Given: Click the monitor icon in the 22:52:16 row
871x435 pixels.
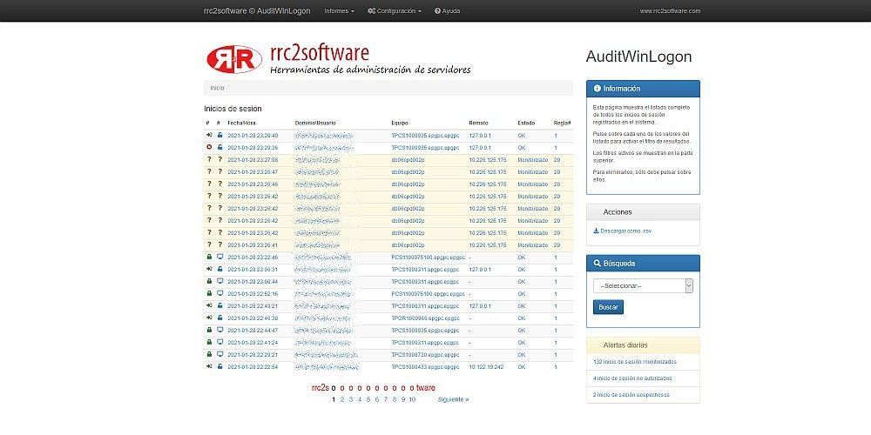Looking at the screenshot, I should tap(220, 293).
